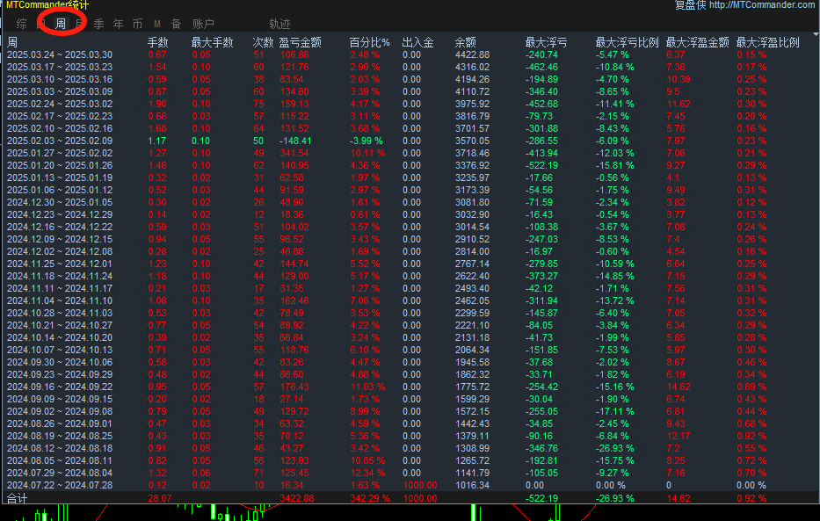Switch to the 日 daily statistics tab
Viewport: 820px width, 521px height.
coord(40,24)
